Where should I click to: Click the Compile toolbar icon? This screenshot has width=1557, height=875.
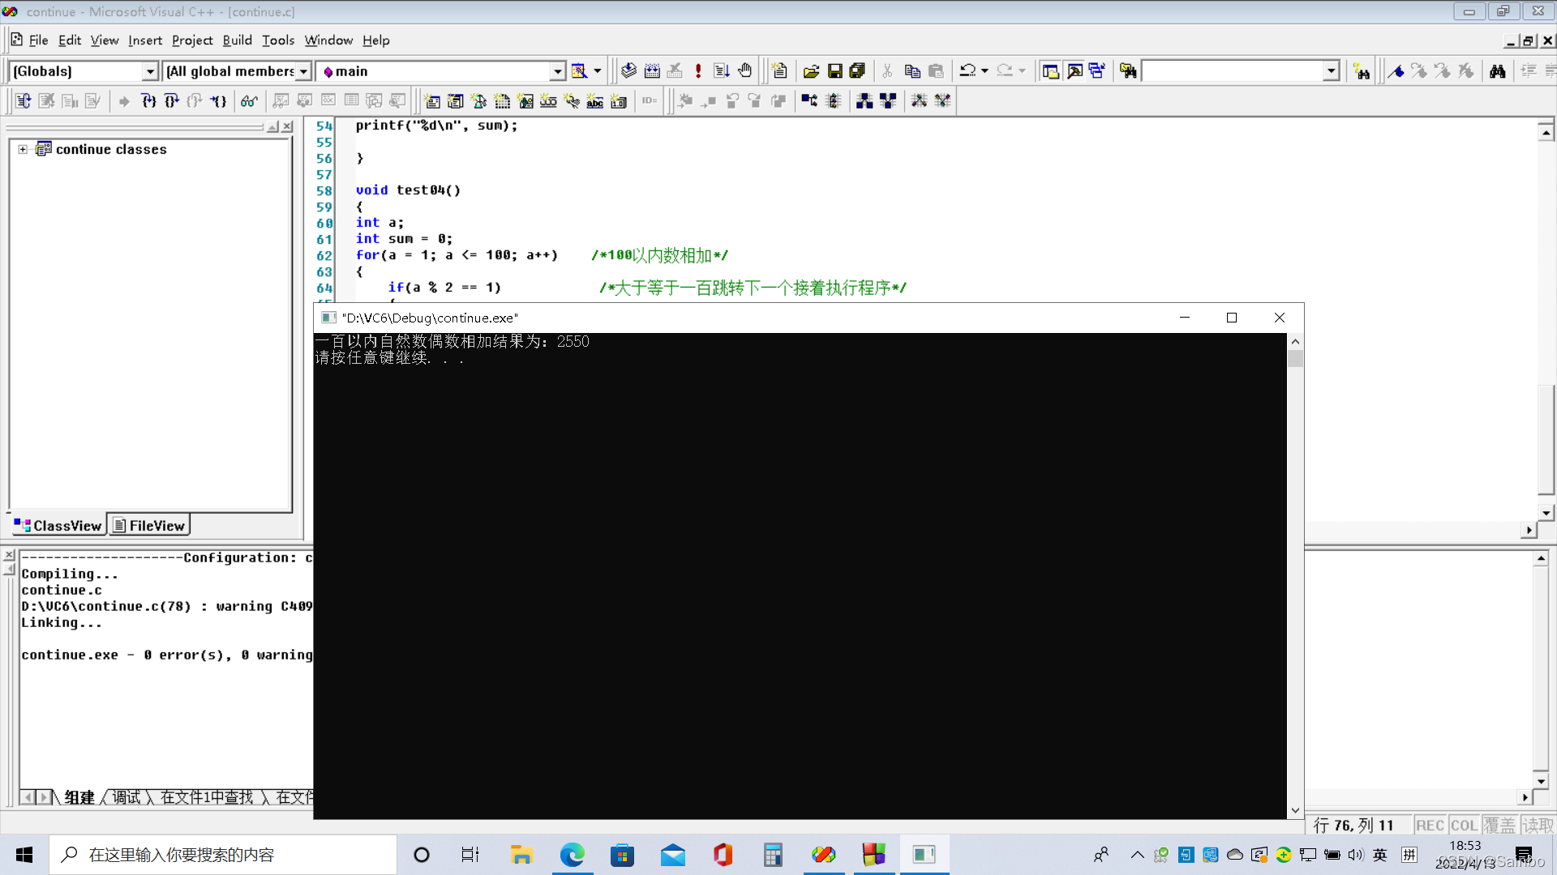(x=628, y=71)
